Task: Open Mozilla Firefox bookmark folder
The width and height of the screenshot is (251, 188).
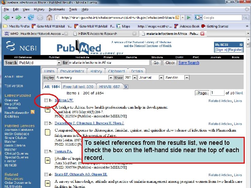Action: tap(16, 26)
